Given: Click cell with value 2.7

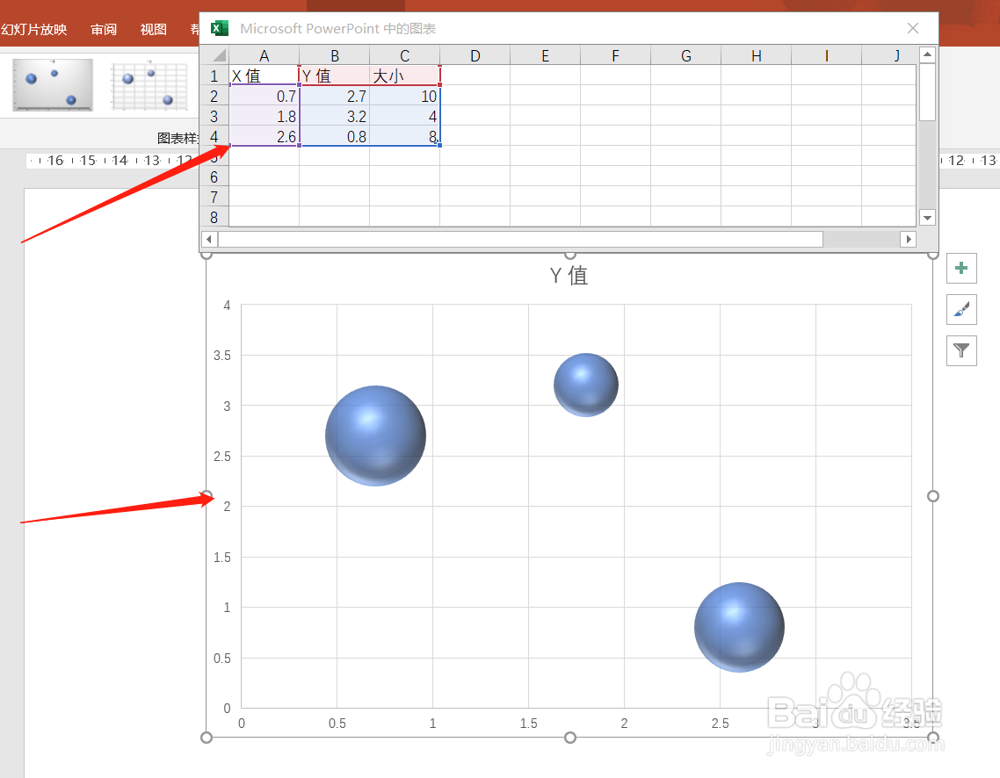Looking at the screenshot, I should [334, 96].
